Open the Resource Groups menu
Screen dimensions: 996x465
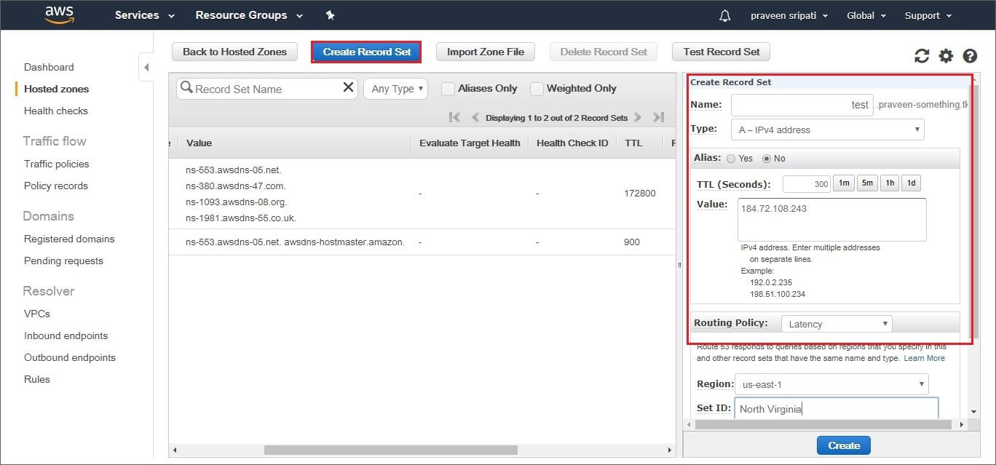pyautogui.click(x=249, y=15)
